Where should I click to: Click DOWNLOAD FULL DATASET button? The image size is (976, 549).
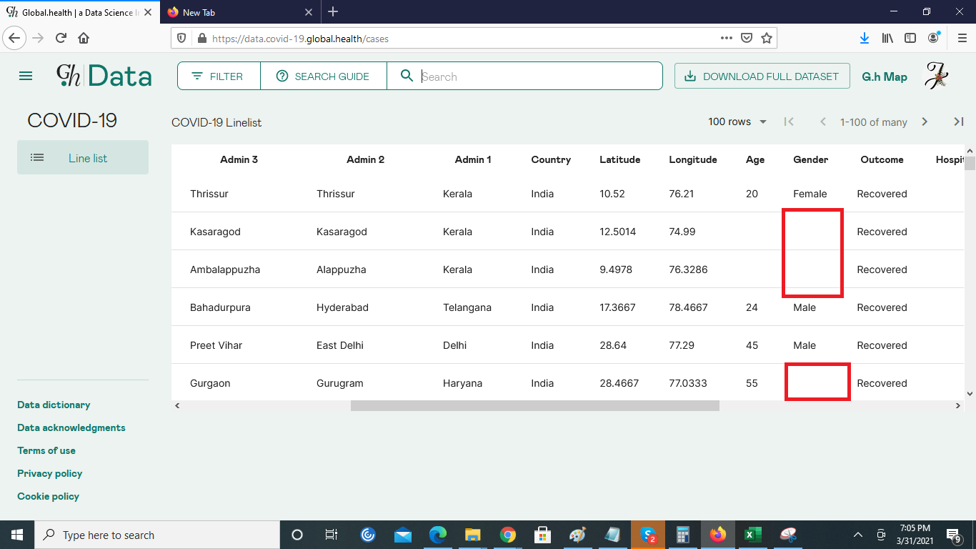pos(762,76)
